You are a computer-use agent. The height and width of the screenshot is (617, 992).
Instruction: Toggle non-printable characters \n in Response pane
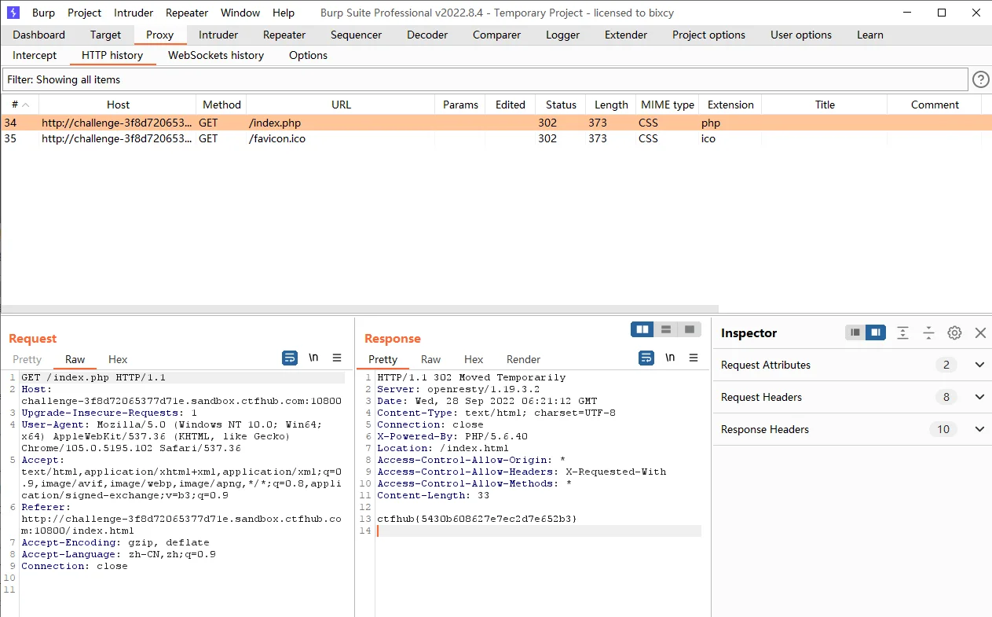[x=670, y=358]
